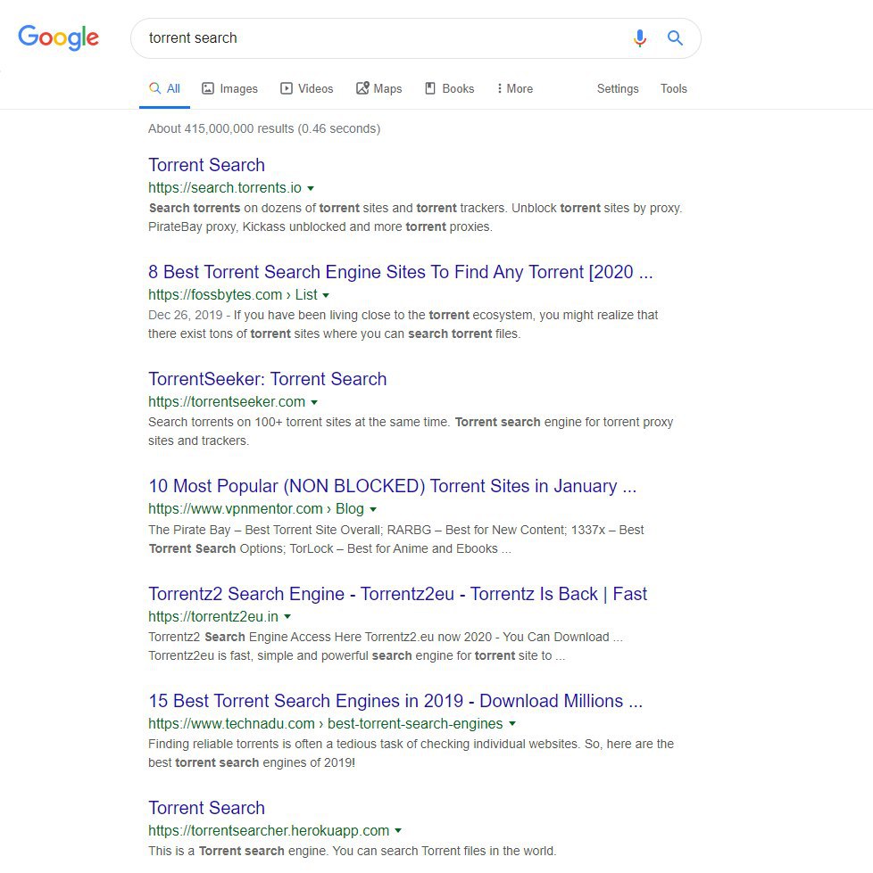Expand the More menu with three dots
Screen dimensions: 873x873
click(514, 88)
